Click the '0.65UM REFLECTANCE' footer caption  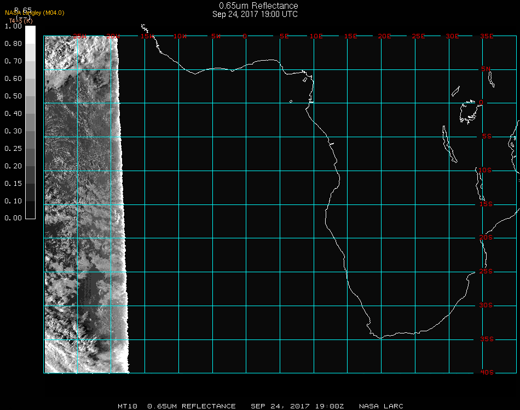(x=192, y=406)
